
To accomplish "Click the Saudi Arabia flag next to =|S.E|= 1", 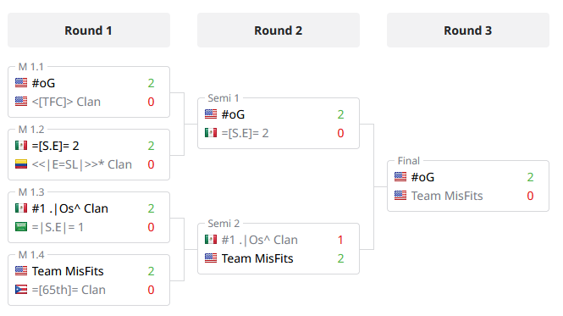I will pyautogui.click(x=21, y=227).
